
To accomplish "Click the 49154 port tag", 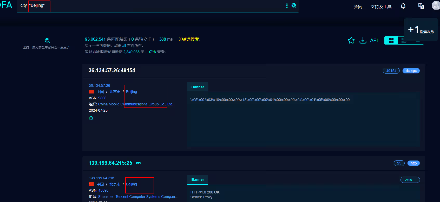I will pos(391,71).
